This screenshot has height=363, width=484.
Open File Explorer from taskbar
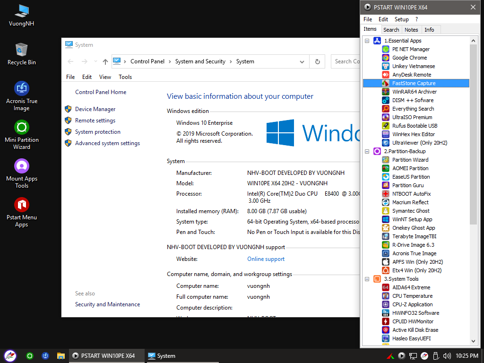click(x=61, y=356)
